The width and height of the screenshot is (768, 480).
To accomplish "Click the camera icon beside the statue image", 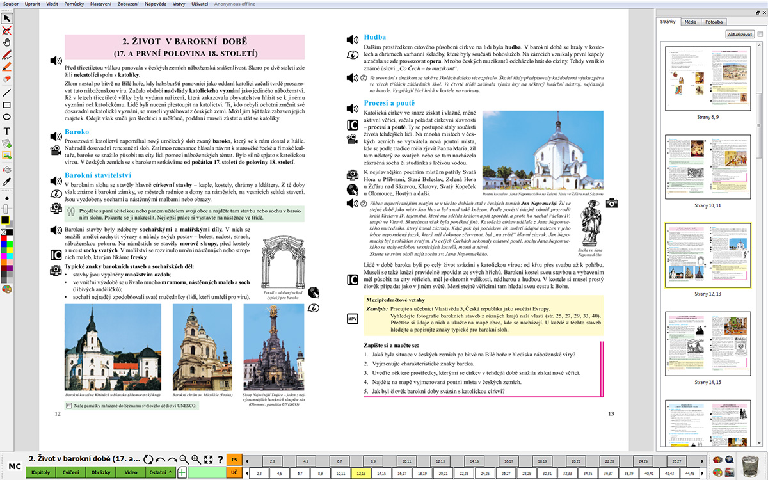I will click(612, 203).
